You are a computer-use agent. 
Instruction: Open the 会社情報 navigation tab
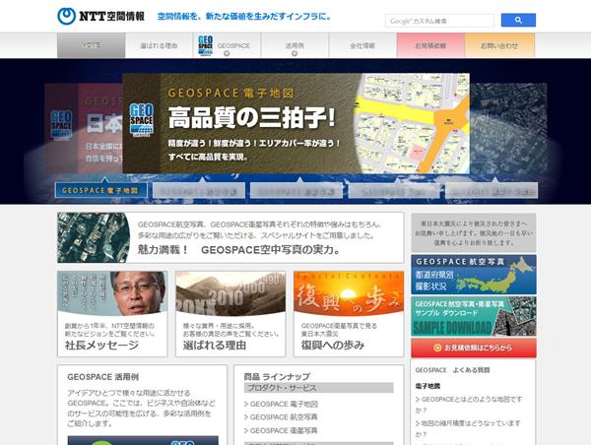[x=362, y=45]
